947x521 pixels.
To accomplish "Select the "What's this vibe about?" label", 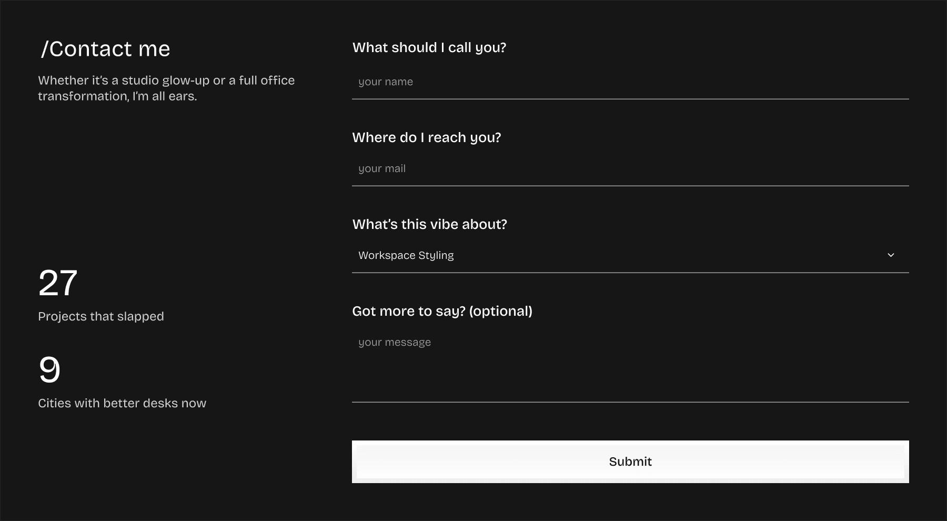I will coord(429,224).
